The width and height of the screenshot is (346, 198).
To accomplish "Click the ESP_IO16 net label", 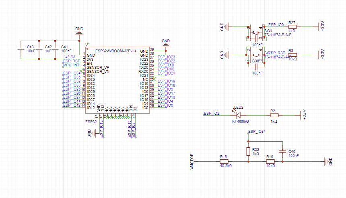I will pos(167,97).
